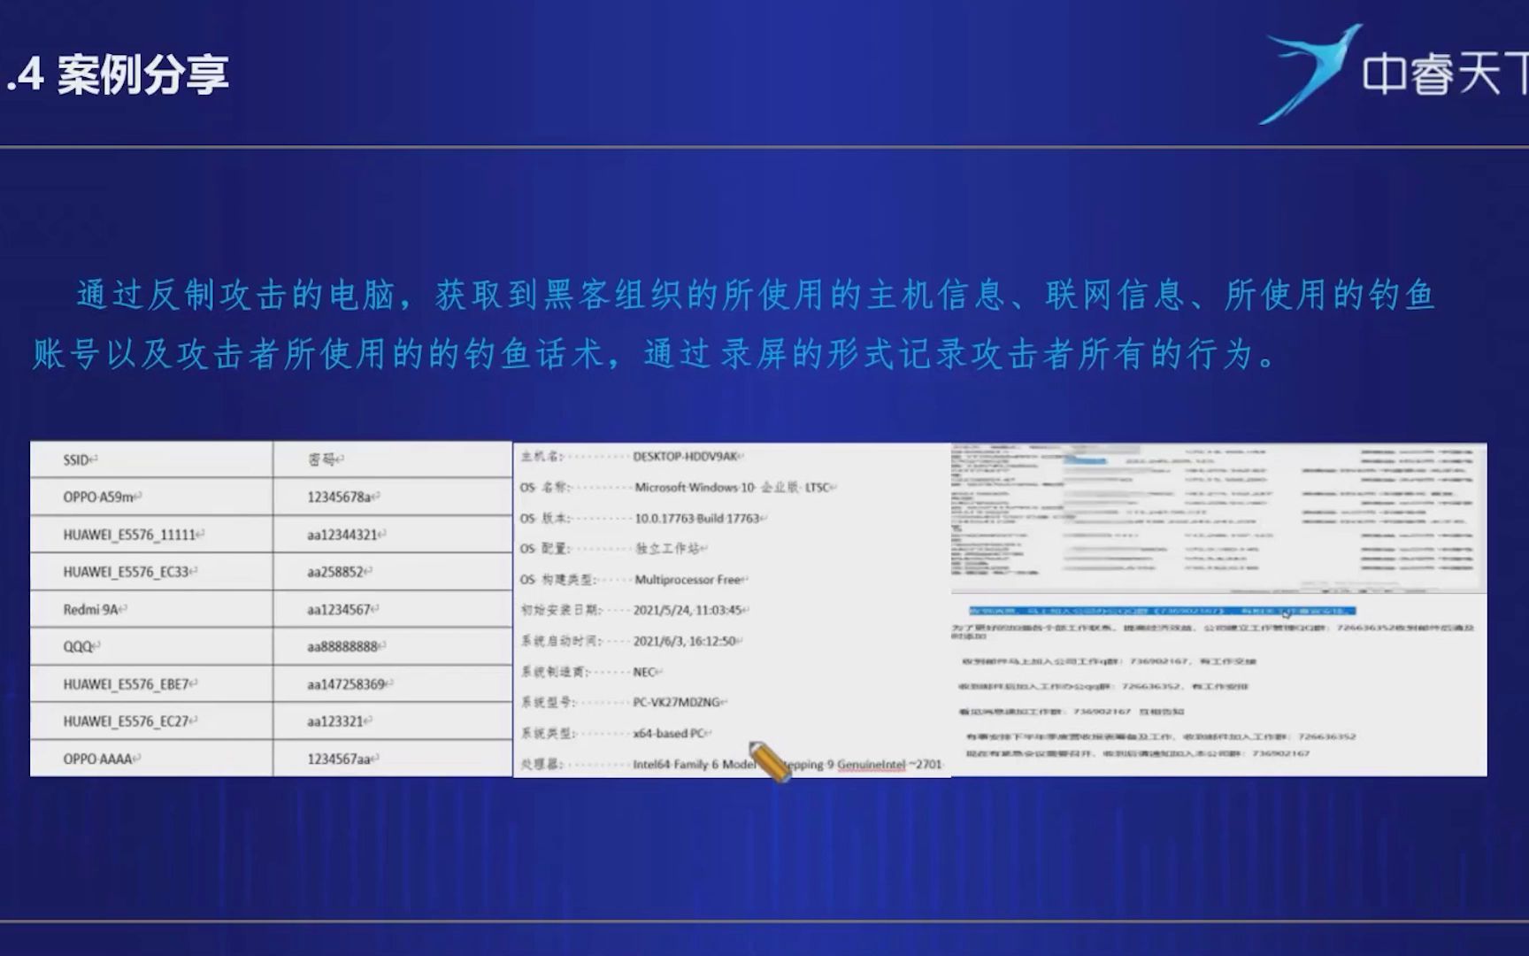Click the 密码 column header cell
The image size is (1529, 956).
tap(392, 459)
